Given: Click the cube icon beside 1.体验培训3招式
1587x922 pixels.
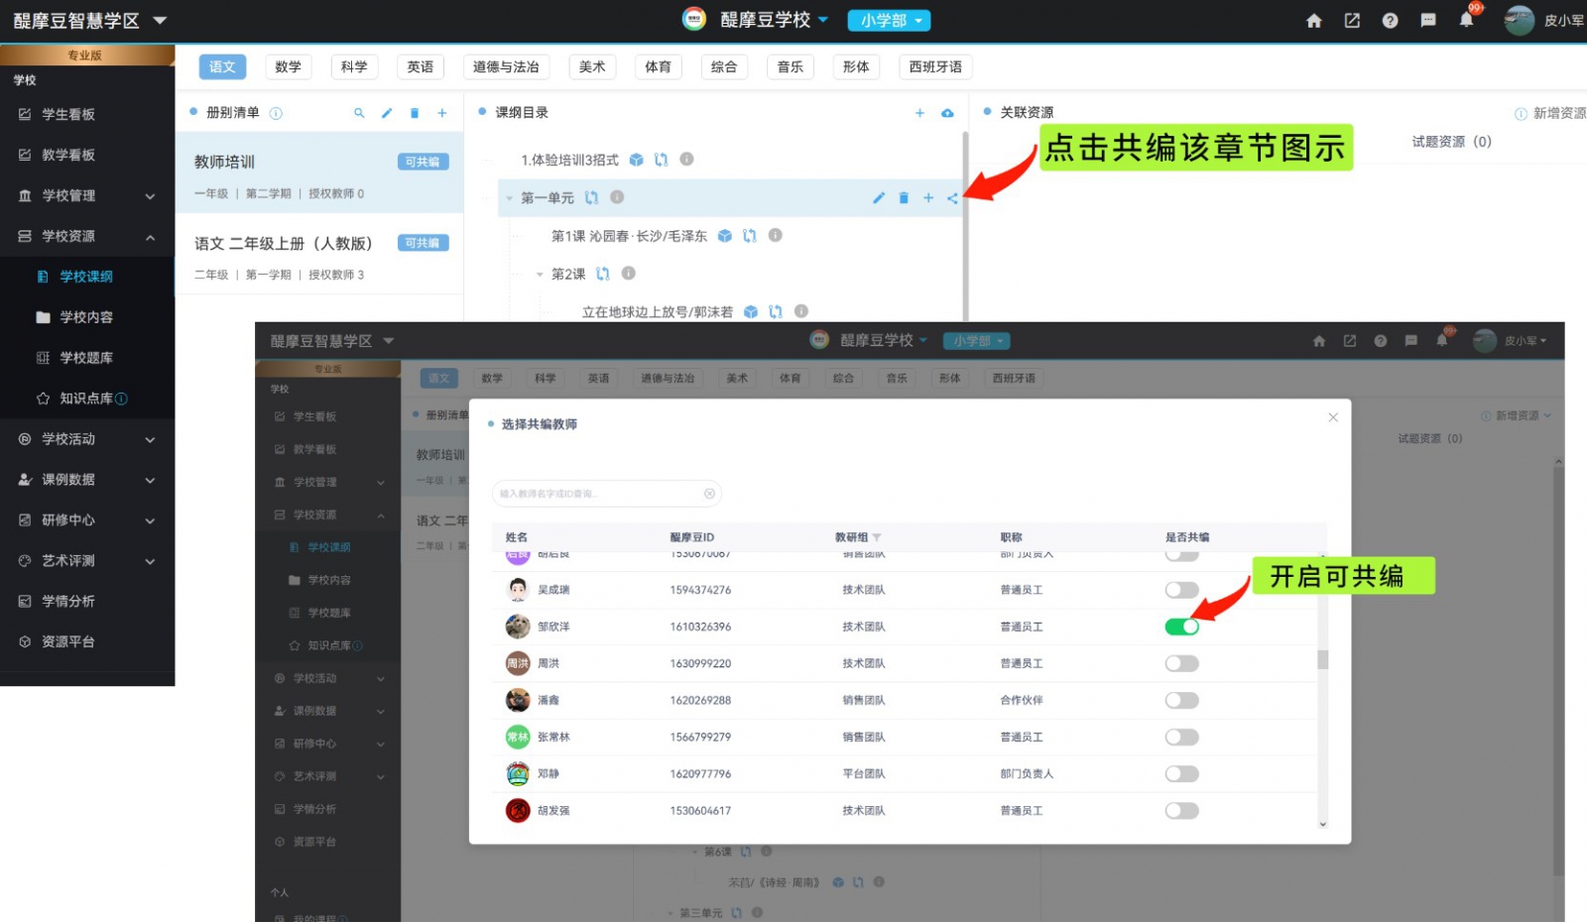Looking at the screenshot, I should [x=637, y=160].
